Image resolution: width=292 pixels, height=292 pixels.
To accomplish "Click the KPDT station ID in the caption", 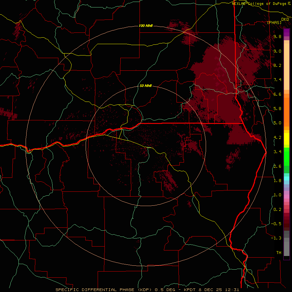I will tap(190, 290).
